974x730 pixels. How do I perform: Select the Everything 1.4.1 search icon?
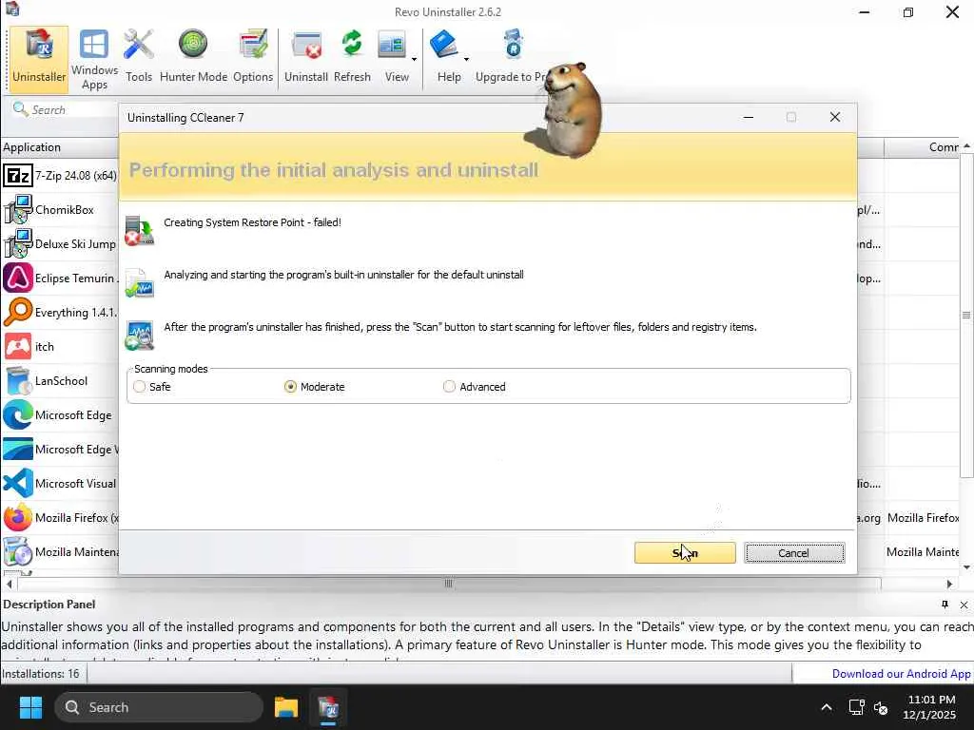(x=17, y=312)
